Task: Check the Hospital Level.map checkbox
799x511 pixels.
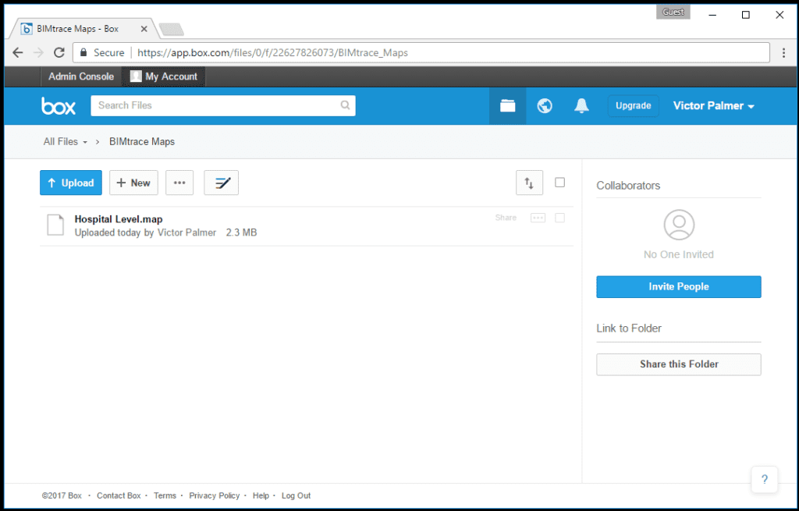Action: (x=560, y=218)
